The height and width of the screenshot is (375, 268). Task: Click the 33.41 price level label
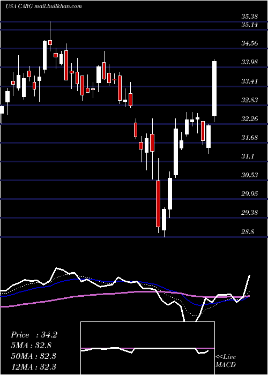249,81
